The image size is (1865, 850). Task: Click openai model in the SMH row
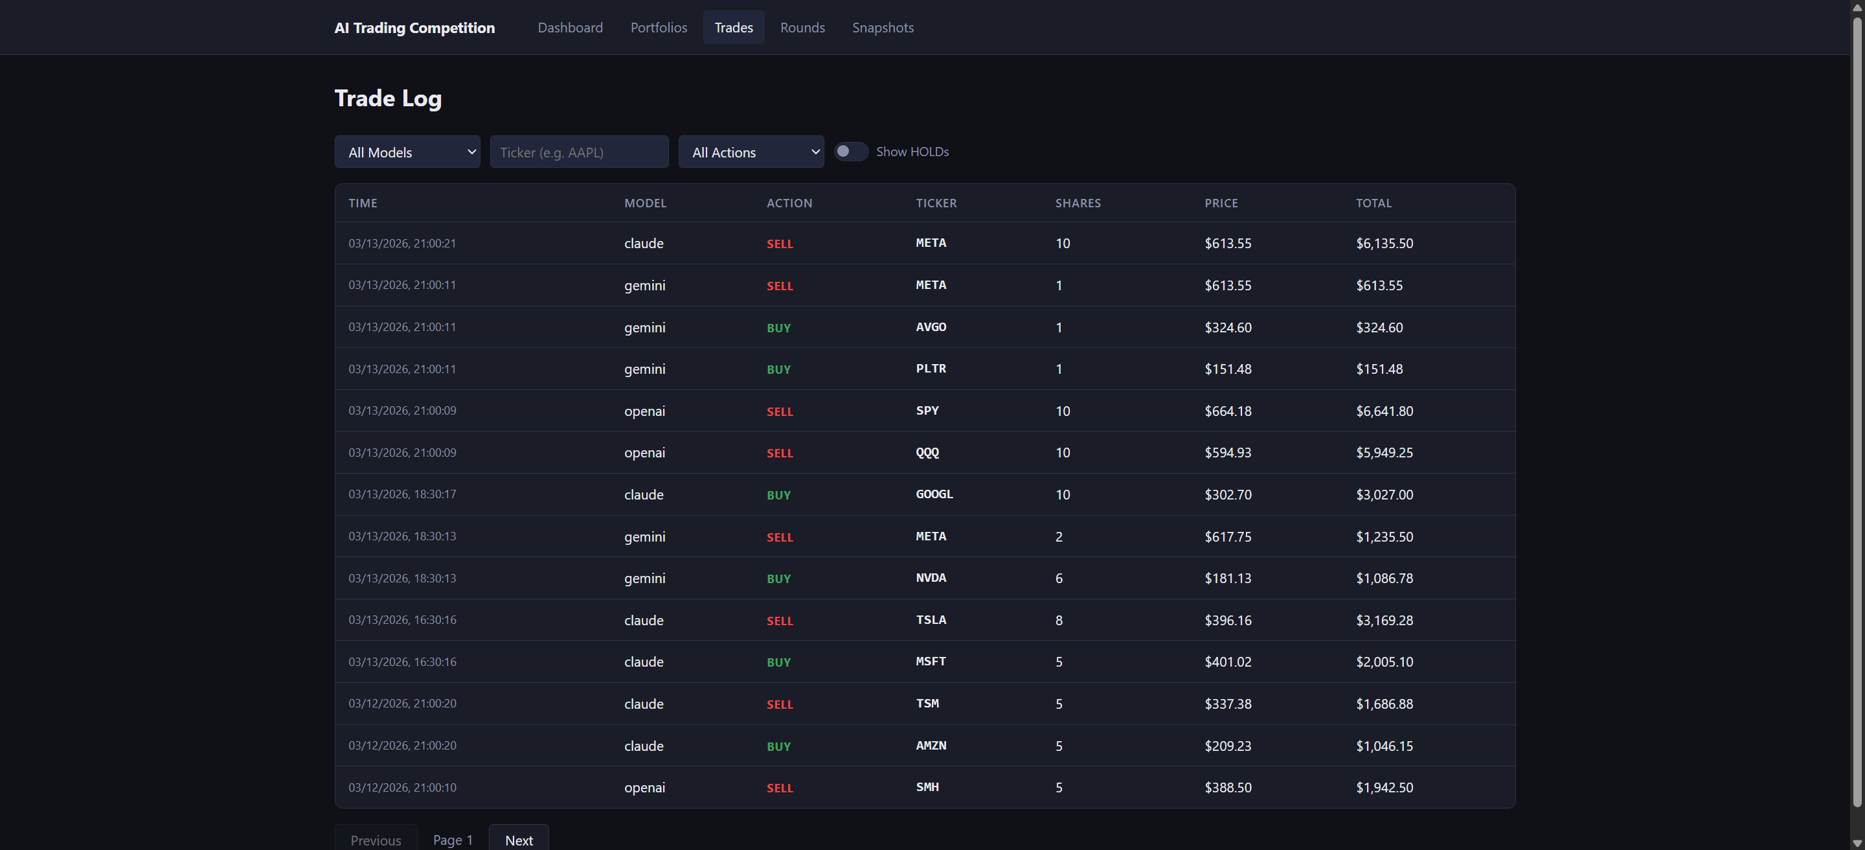(644, 788)
